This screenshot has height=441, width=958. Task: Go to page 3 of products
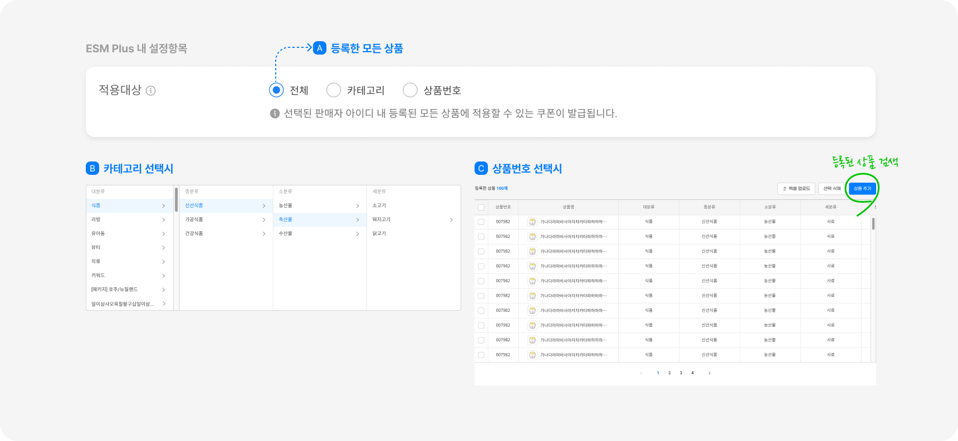pyautogui.click(x=681, y=373)
